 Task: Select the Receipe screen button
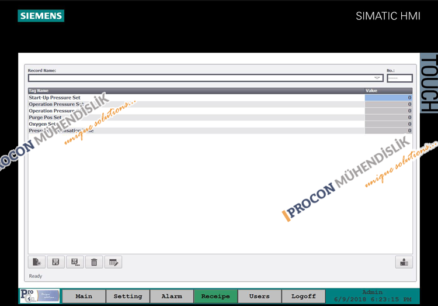point(215,296)
